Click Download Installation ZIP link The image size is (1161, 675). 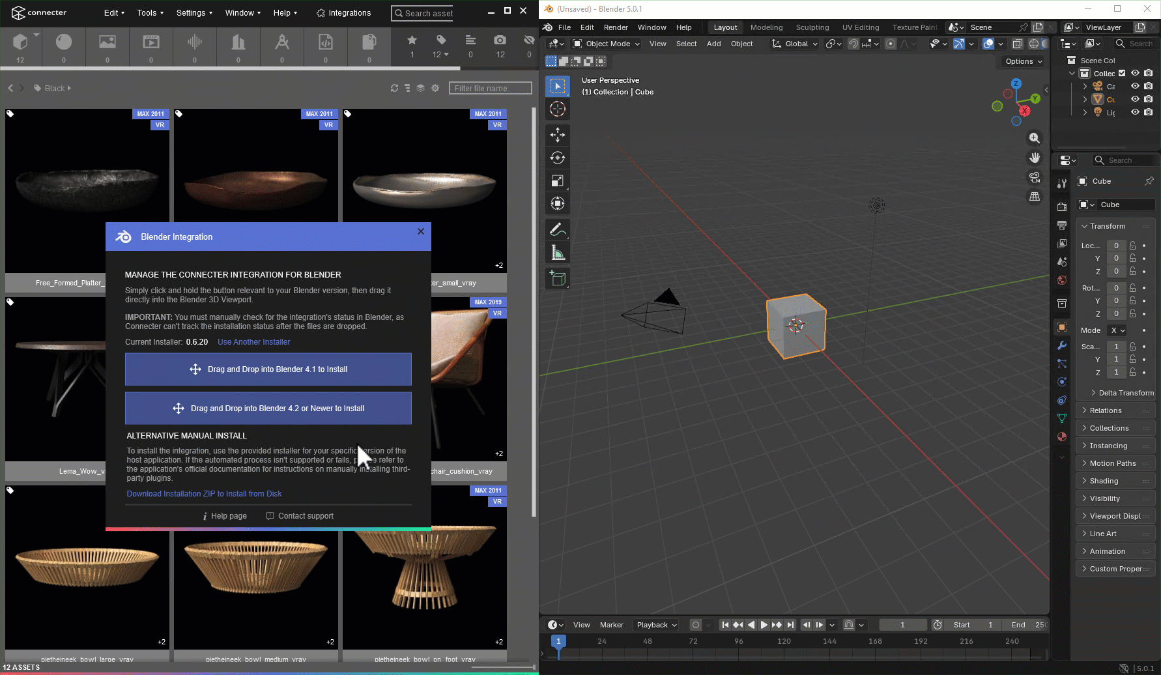tap(204, 494)
